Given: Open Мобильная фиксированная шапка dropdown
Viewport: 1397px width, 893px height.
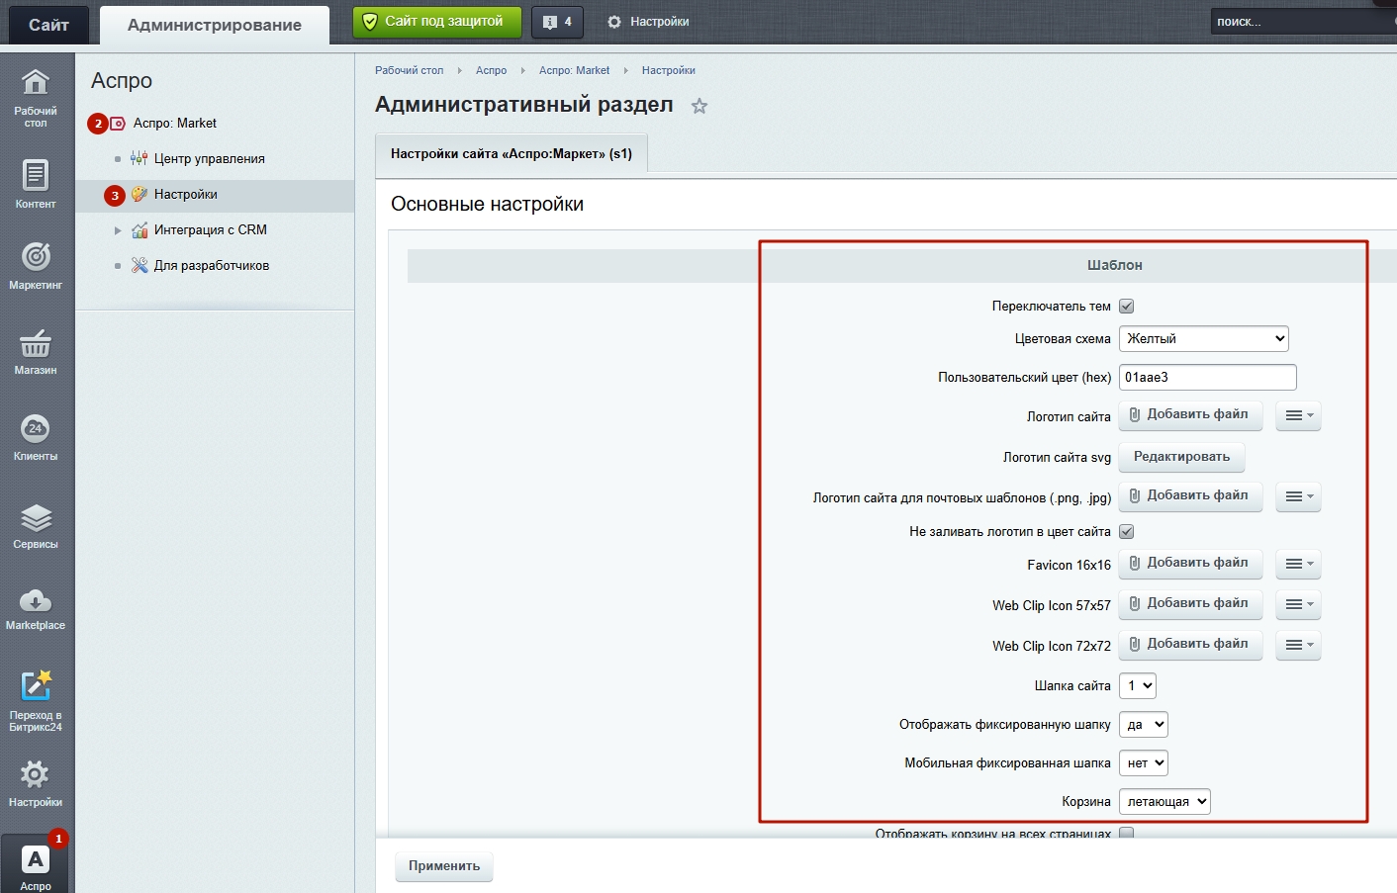Looking at the screenshot, I should click(1143, 763).
